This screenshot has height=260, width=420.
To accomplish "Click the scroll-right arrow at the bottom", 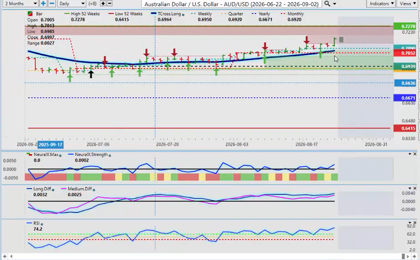I will coord(409,256).
